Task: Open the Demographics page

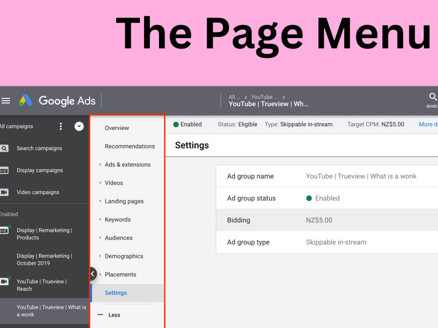Action: click(x=124, y=256)
